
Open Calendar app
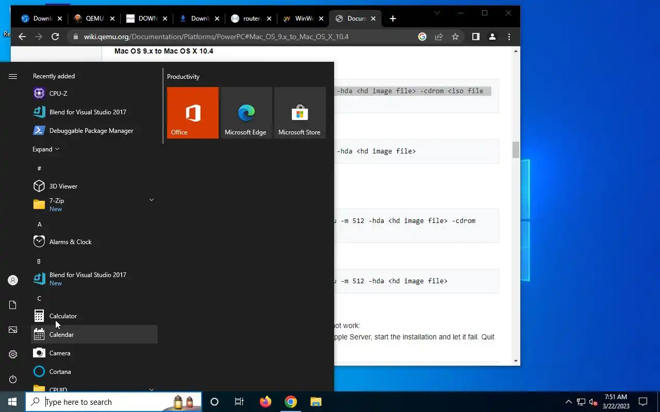tap(94, 334)
